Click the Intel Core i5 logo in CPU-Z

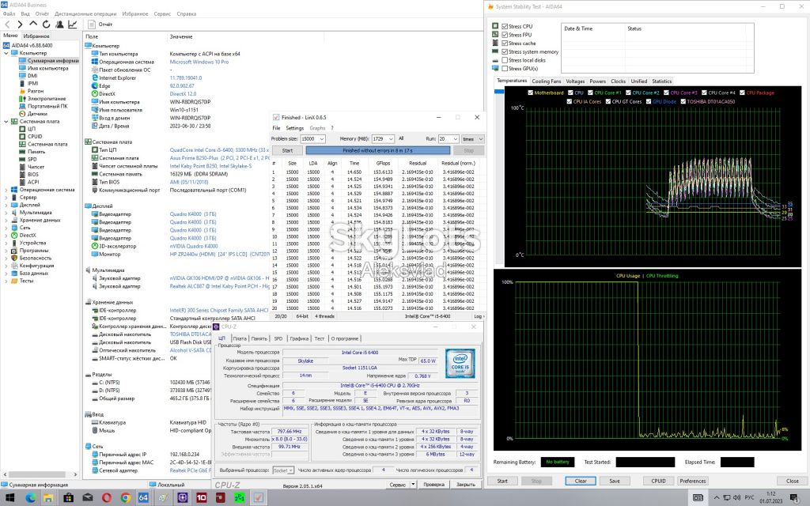[460, 364]
